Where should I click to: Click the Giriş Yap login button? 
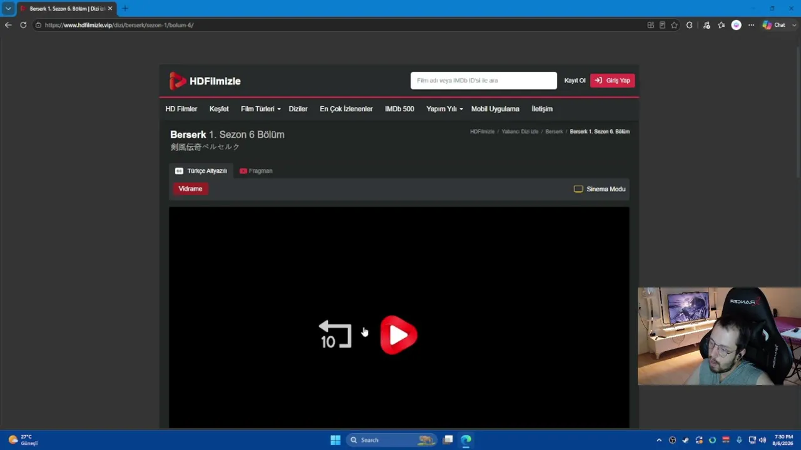pyautogui.click(x=612, y=81)
